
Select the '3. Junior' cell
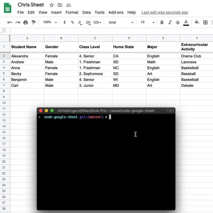95,85
